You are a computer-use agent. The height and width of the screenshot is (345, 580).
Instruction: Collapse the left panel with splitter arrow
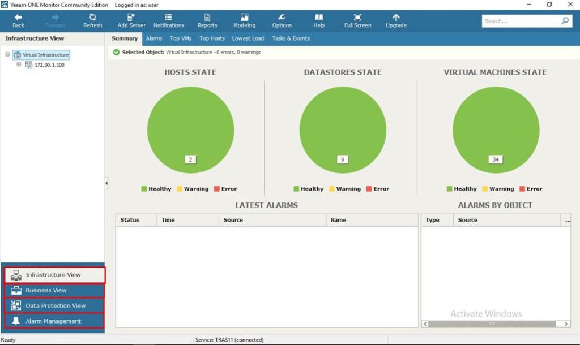106,183
